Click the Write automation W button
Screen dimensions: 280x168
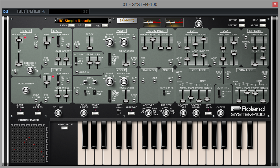pyautogui.click(x=23, y=11)
